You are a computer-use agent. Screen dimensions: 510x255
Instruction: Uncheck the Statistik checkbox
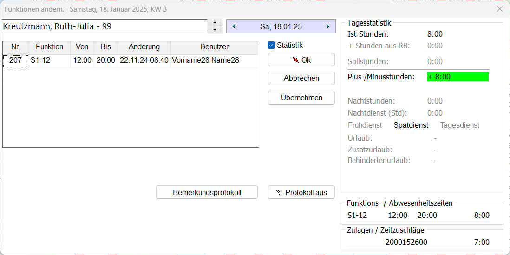point(272,46)
